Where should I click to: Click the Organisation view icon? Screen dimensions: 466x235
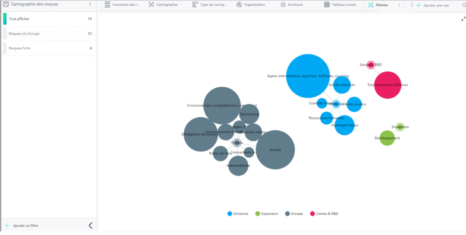pyautogui.click(x=239, y=5)
